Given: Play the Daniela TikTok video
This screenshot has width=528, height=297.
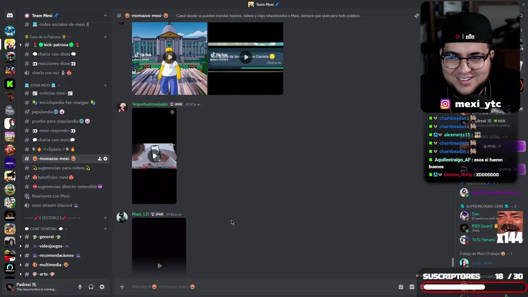Looking at the screenshot, I should pyautogui.click(x=246, y=57).
